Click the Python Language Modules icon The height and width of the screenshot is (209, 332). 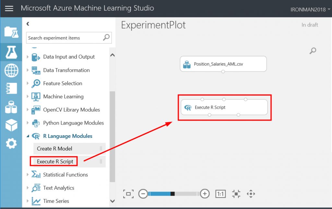point(36,123)
